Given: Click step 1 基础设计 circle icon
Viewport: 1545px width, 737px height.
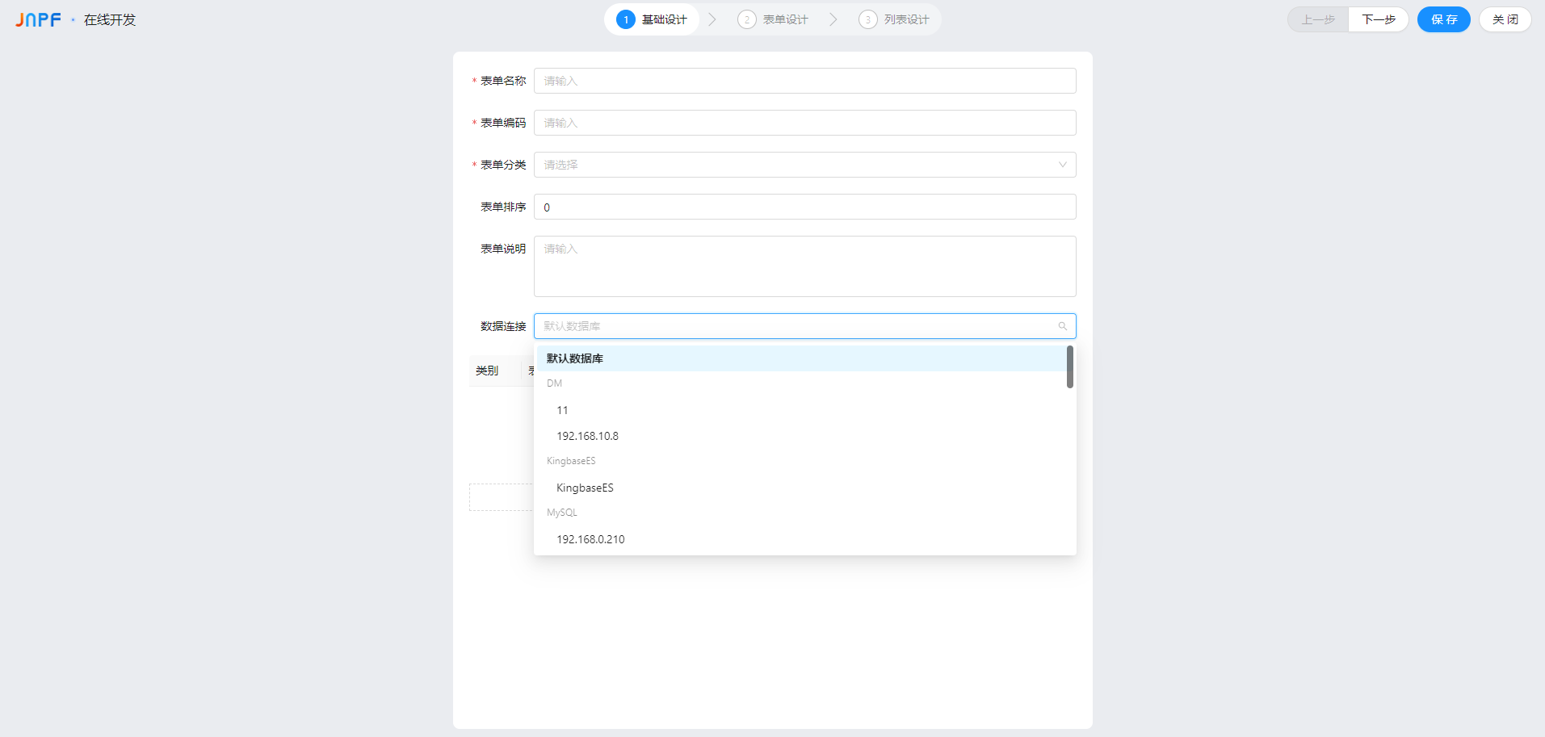Looking at the screenshot, I should click(625, 19).
